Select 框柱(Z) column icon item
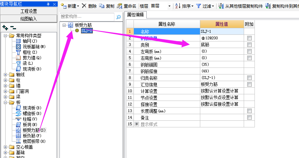Image resolution: width=299 pixels, height=158 pixels. tap(18, 52)
